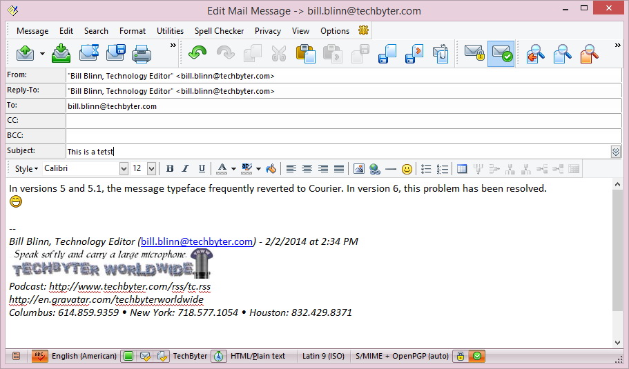Viewport: 629px width, 369px height.
Task: Insert a smiley with the emoticon button
Action: (407, 169)
